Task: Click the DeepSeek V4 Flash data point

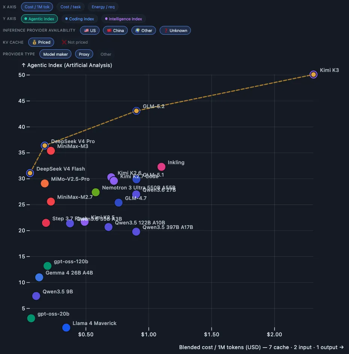Action: [30, 173]
